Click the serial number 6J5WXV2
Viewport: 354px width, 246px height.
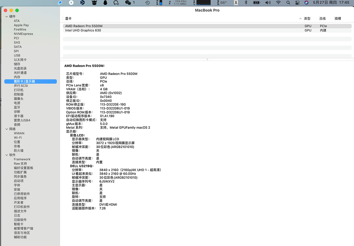pos(107,181)
